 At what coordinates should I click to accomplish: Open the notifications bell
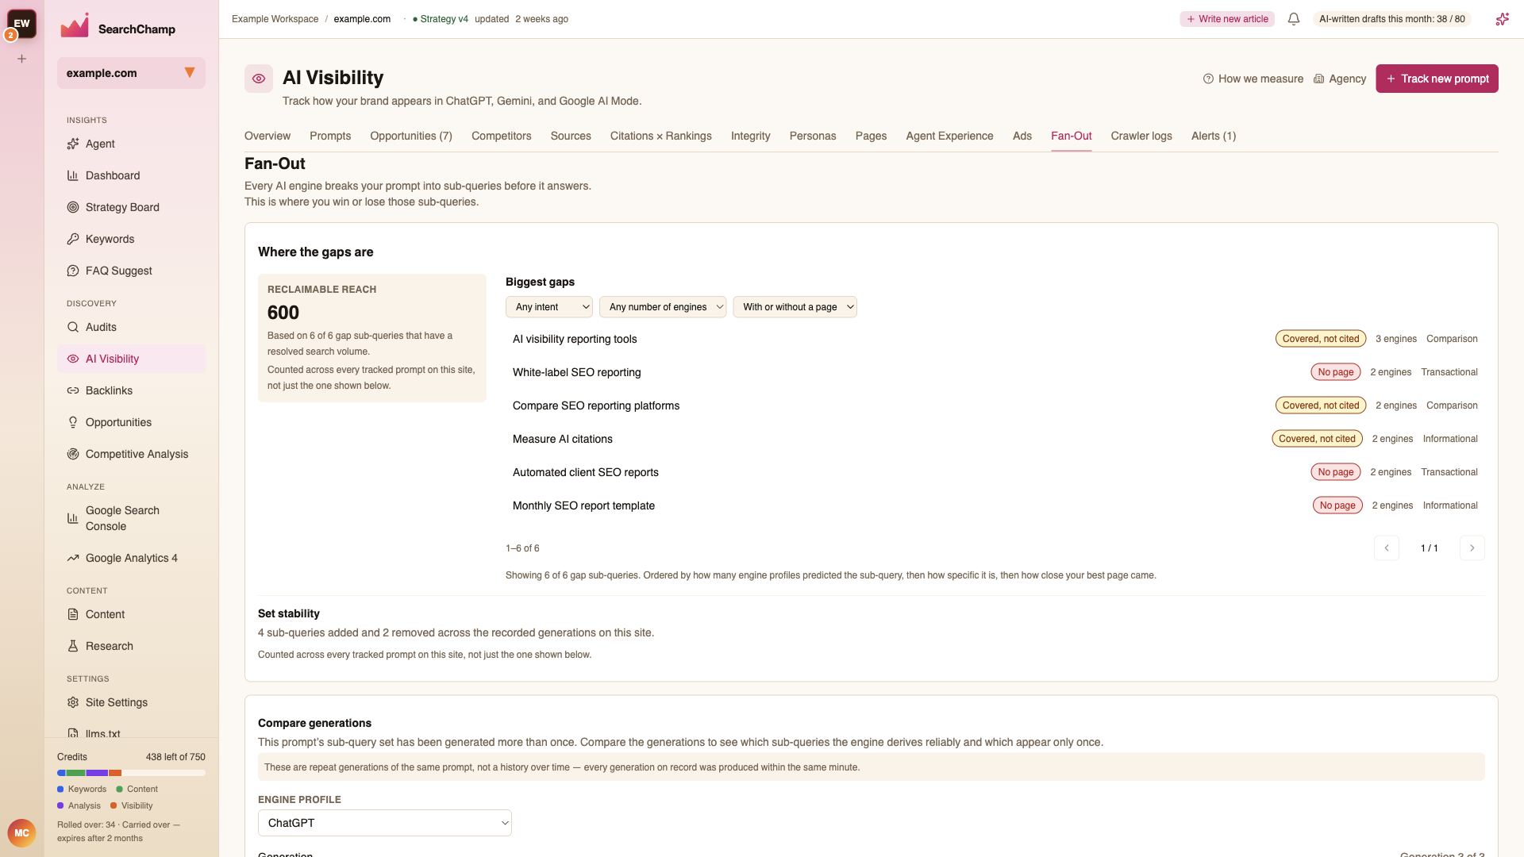1294,19
